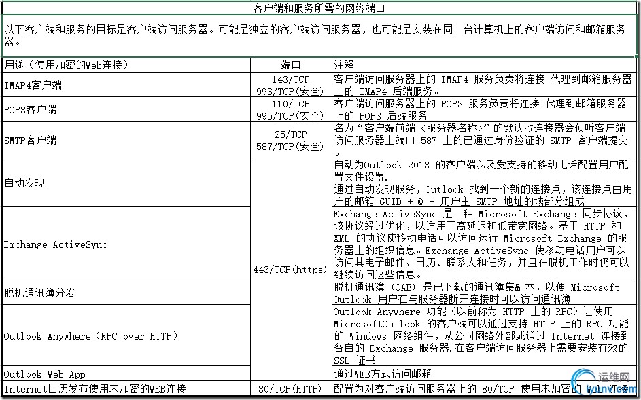The image size is (641, 400).
Task: Click the note cell about 脱机通讯簿 (OAB)
Action: coord(485,293)
